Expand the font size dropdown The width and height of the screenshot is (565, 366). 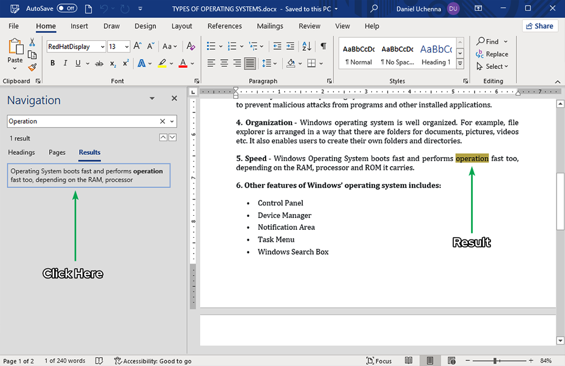127,47
